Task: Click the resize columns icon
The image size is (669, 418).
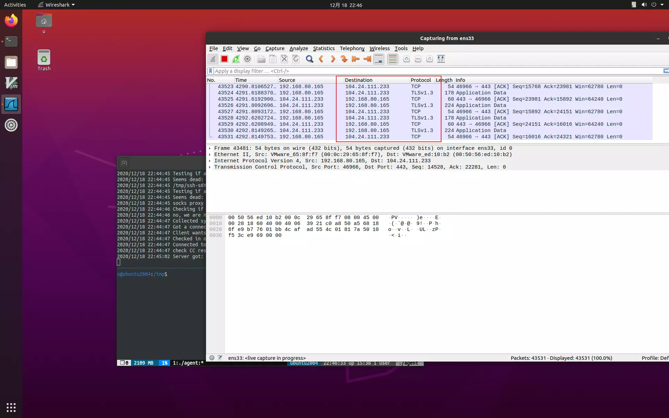Action: (441, 59)
